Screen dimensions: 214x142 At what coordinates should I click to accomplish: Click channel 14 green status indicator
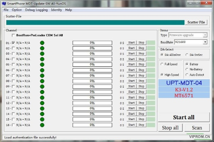42,114
